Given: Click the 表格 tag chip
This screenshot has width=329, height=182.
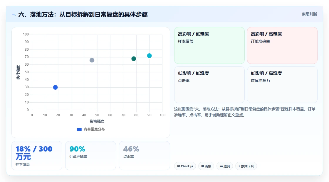Looking at the screenshot, I should (x=206, y=166).
